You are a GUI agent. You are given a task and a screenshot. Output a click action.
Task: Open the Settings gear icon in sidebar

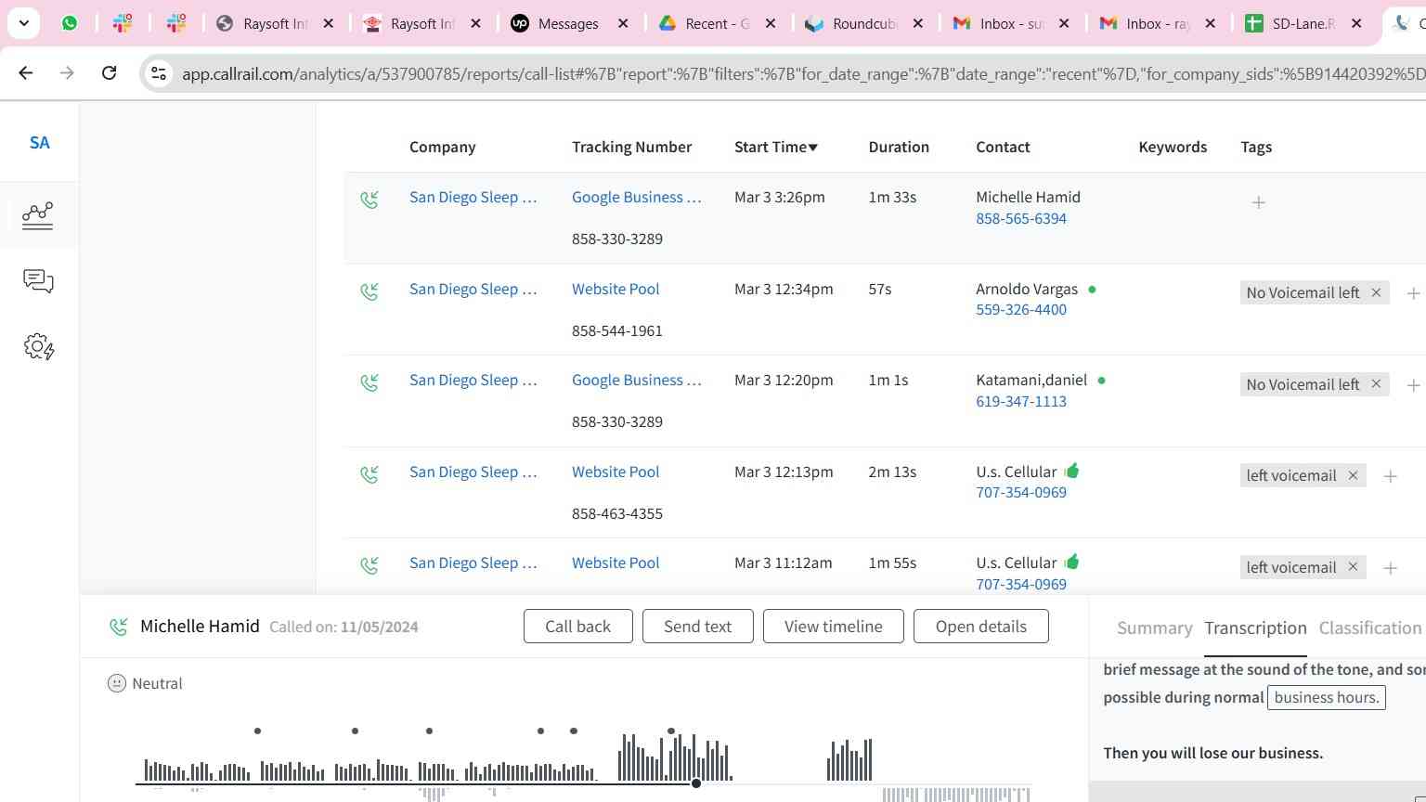click(38, 347)
